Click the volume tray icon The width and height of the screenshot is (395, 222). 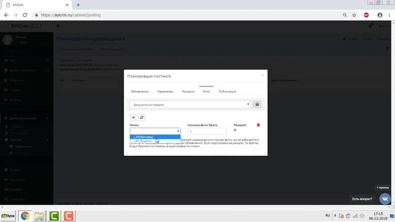point(362,216)
